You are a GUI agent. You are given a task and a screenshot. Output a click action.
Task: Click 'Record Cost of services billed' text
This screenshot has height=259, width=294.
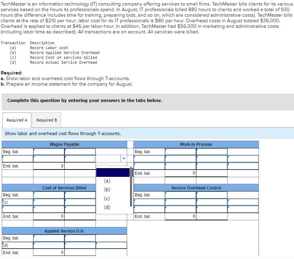click(64, 57)
